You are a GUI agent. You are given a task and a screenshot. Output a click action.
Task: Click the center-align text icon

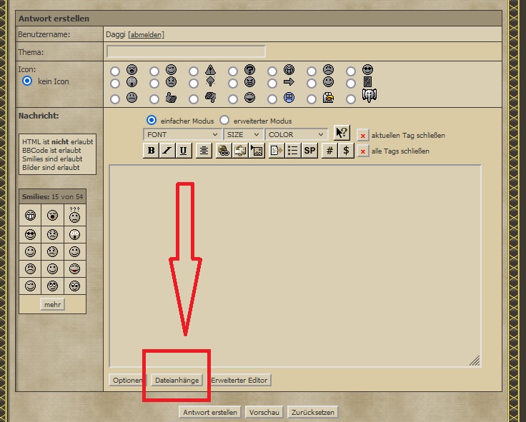[204, 151]
